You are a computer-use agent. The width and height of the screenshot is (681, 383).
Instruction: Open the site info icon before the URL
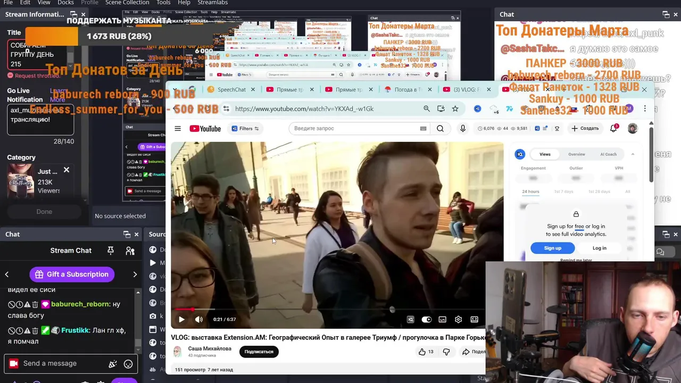pyautogui.click(x=226, y=109)
